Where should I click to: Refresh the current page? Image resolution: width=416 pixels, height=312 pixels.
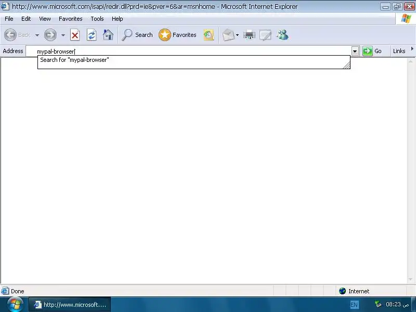(92, 35)
